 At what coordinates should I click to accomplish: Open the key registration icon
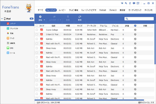coord(126,3)
